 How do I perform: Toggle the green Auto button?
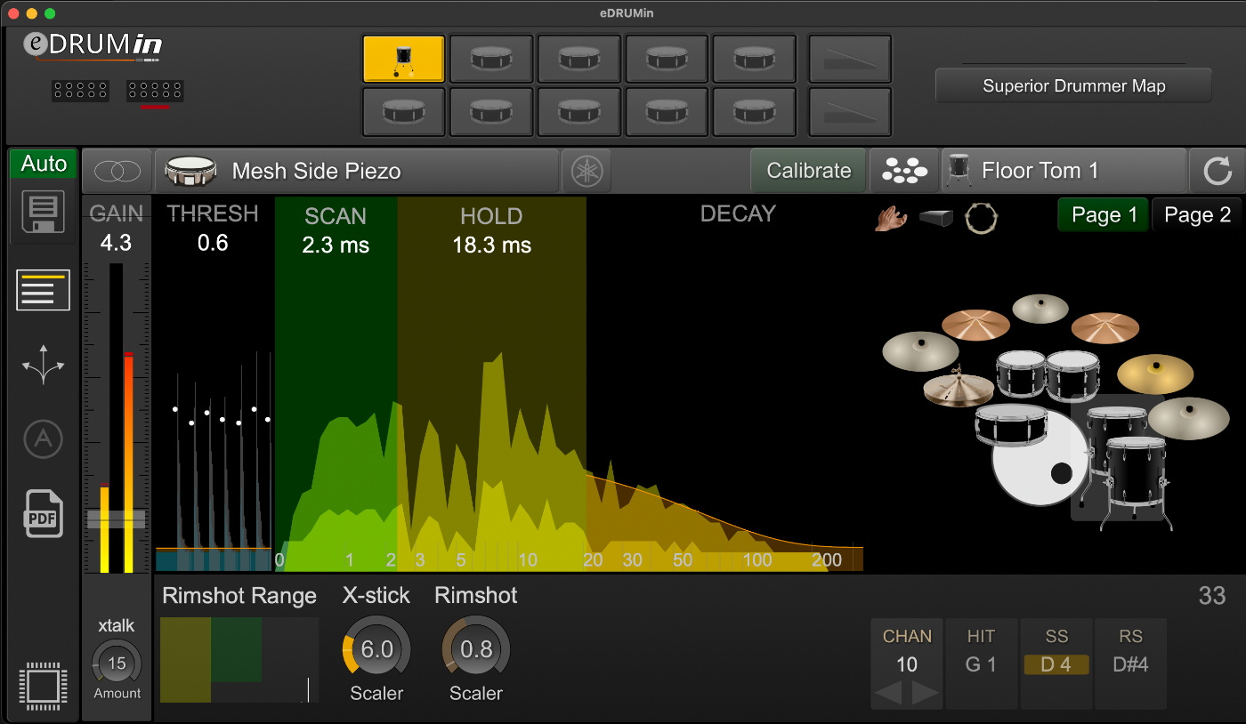tap(44, 164)
